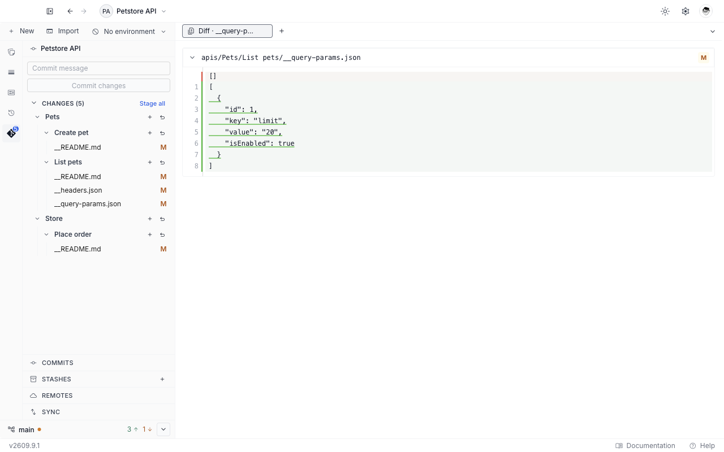Click the Petstore API repo heading

pyautogui.click(x=61, y=49)
